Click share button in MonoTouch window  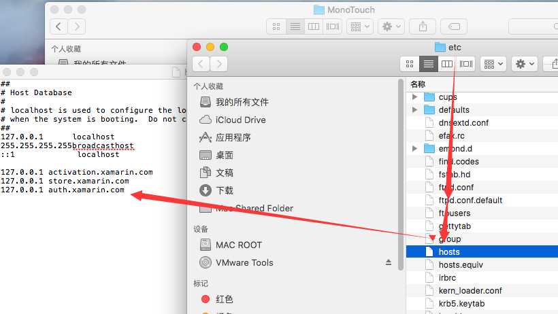[x=423, y=27]
